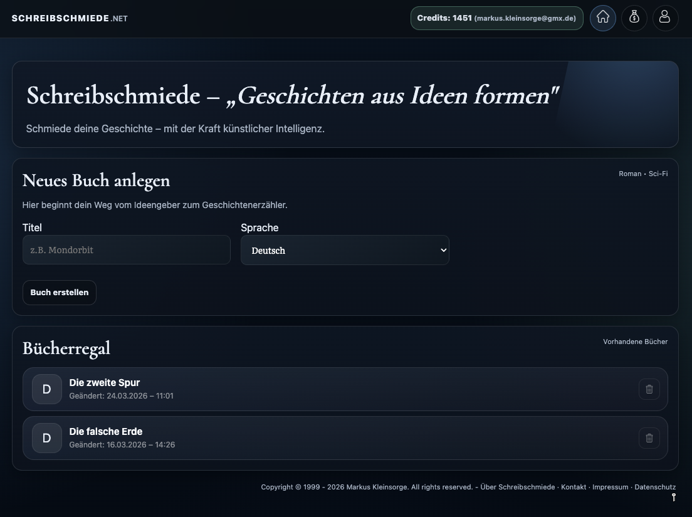Click the Schreibschmiede.net logo
The height and width of the screenshot is (517, 692).
tap(69, 18)
